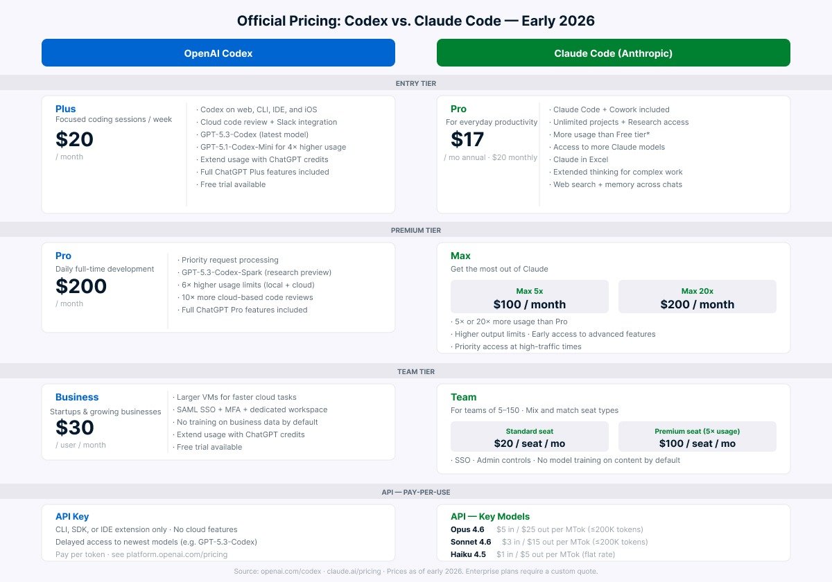Click the Claude Code (Anthropic) header button
This screenshot has height=582, width=832.
(x=613, y=53)
